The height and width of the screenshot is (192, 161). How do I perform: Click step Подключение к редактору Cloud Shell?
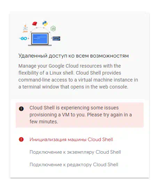pos(74,164)
